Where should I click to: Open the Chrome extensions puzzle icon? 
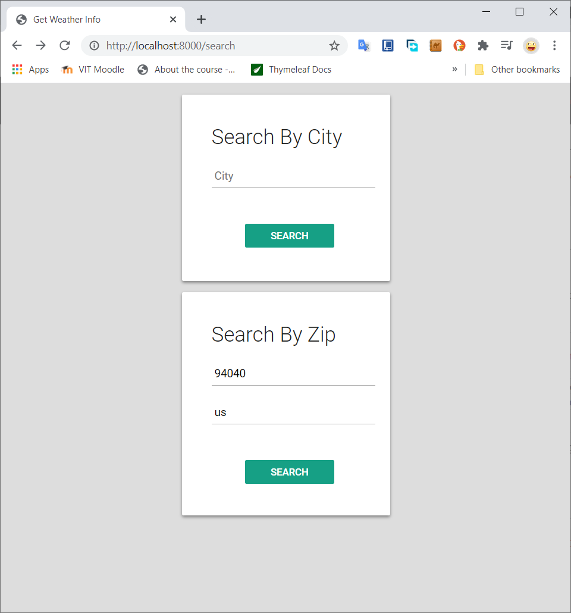pyautogui.click(x=483, y=45)
